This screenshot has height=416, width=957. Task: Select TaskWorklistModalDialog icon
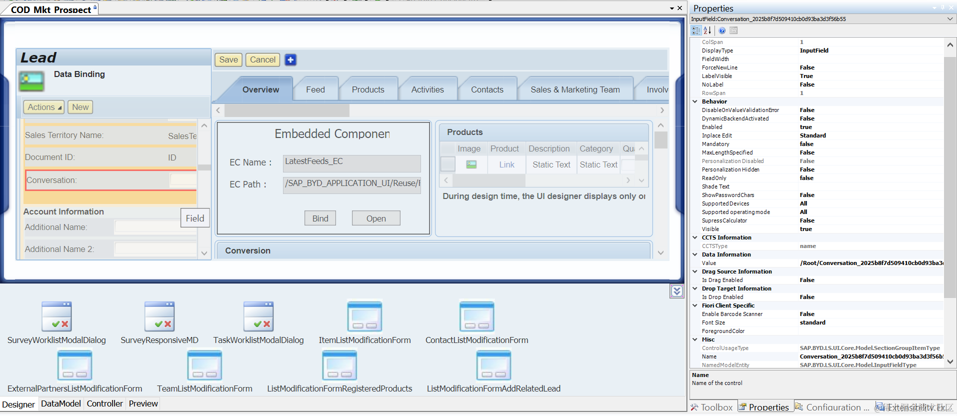[258, 316]
